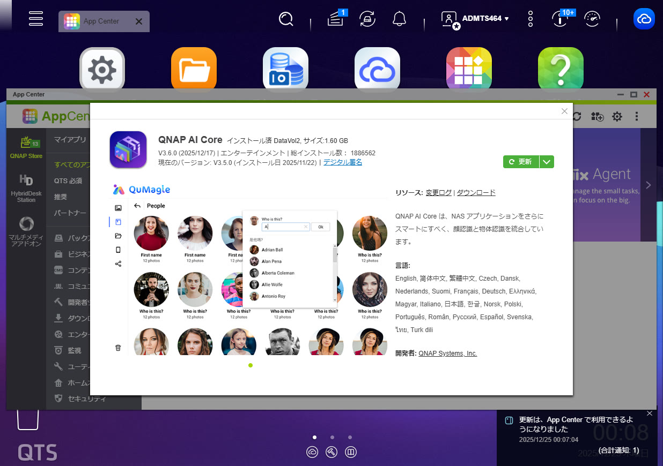Open the ADMTS464 user menu
The image size is (663, 466).
click(x=475, y=19)
